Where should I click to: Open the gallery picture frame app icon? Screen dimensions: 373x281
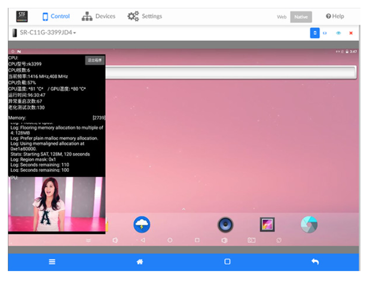click(x=267, y=225)
